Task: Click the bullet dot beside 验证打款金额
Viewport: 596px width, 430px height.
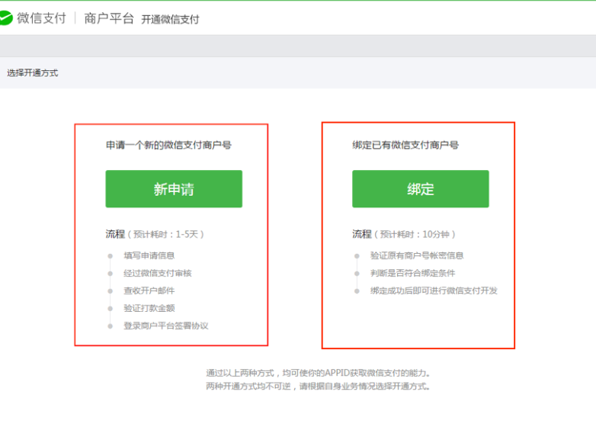Action: tap(111, 309)
